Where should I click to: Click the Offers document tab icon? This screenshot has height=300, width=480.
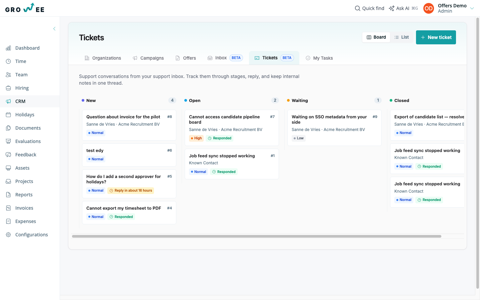pos(178,58)
